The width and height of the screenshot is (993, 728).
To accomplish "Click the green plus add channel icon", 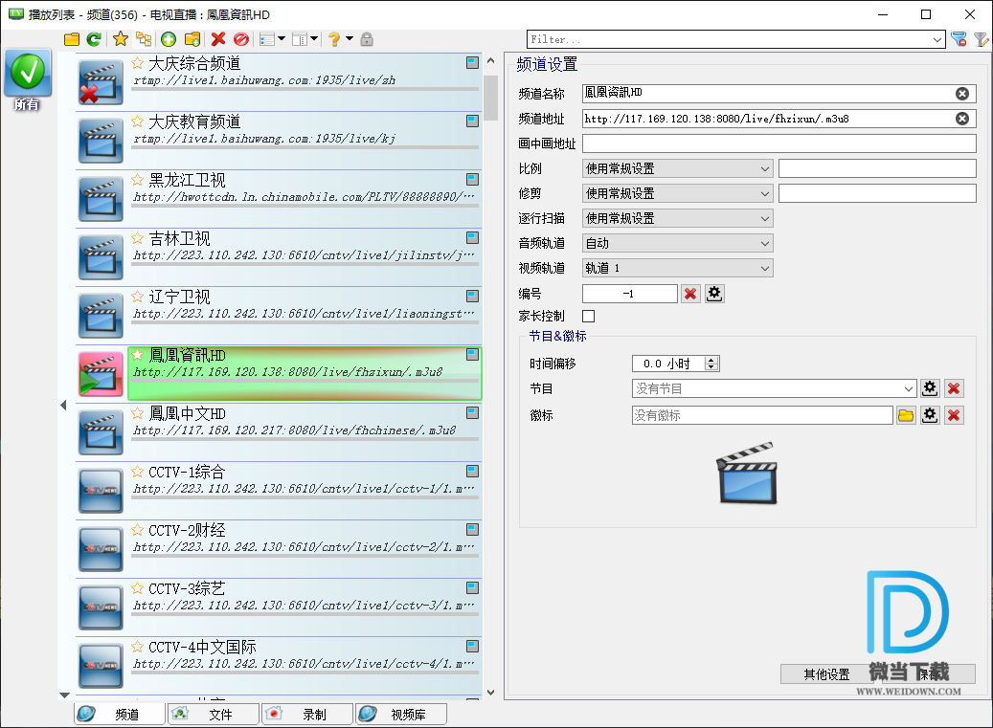I will [x=169, y=39].
